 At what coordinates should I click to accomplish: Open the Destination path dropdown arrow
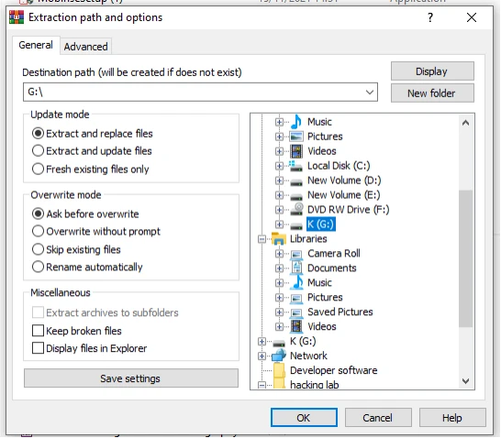tap(370, 93)
